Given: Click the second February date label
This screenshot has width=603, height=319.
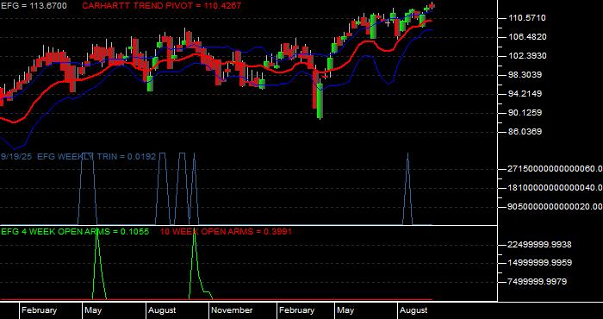Looking at the screenshot, I should pyautogui.click(x=297, y=310).
